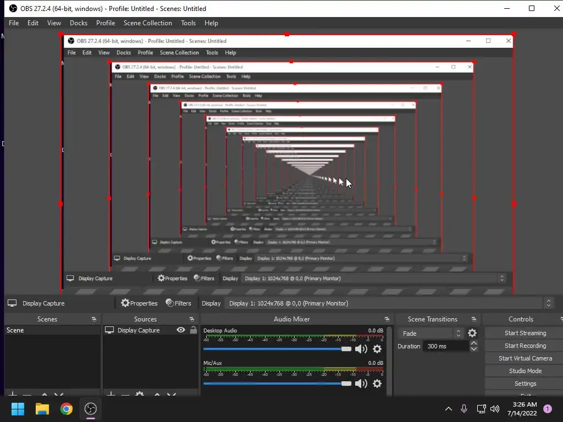The image size is (563, 422).
Task: Click the Audio Mixer vertical scrollbar
Action: [x=390, y=360]
